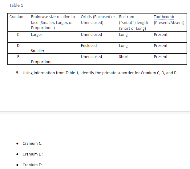Click 'Long' rostrum cell in row D

pyautogui.click(x=135, y=48)
